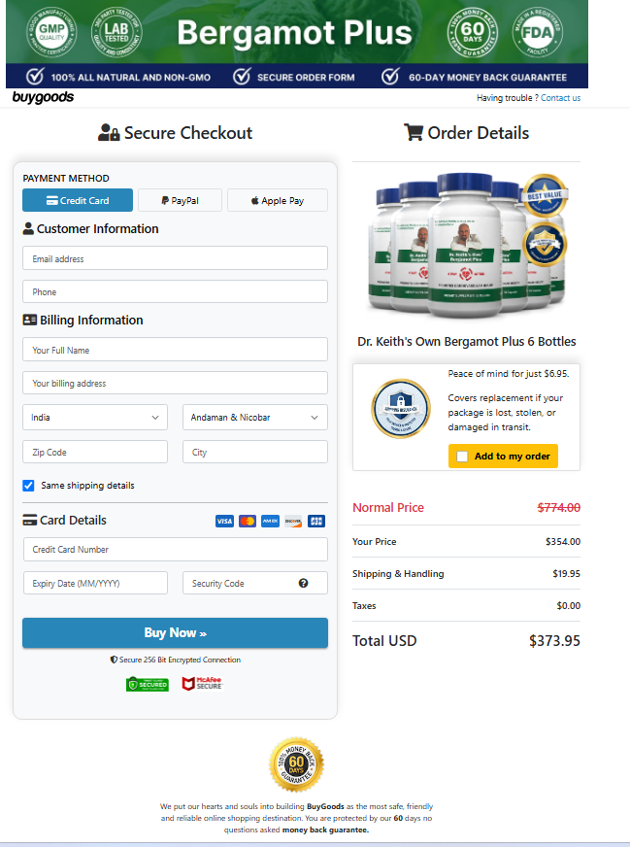Viewport: 630px width, 847px height.
Task: Click the Visa card icon
Action: (224, 522)
